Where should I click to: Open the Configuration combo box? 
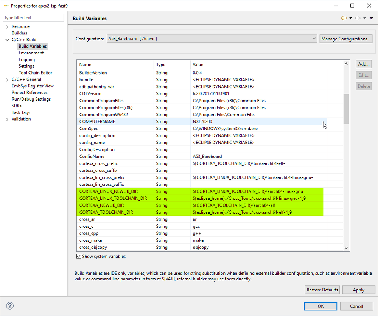click(x=212, y=39)
